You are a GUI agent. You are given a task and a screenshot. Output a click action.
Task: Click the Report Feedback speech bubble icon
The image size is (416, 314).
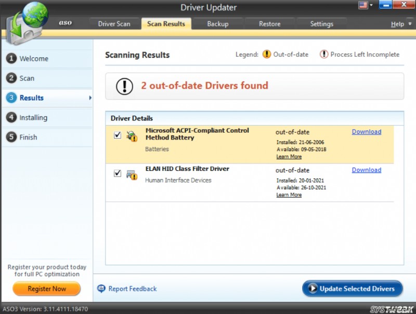coord(101,289)
